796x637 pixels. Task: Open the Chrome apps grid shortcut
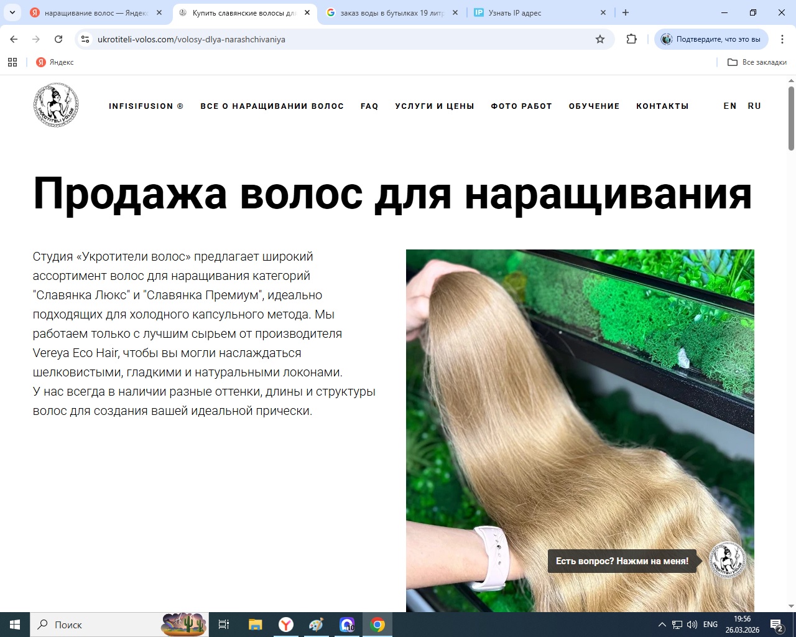coord(12,62)
